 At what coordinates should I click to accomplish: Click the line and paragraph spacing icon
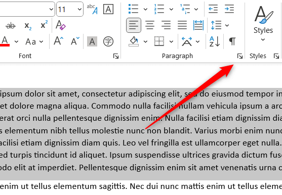pos(216,25)
